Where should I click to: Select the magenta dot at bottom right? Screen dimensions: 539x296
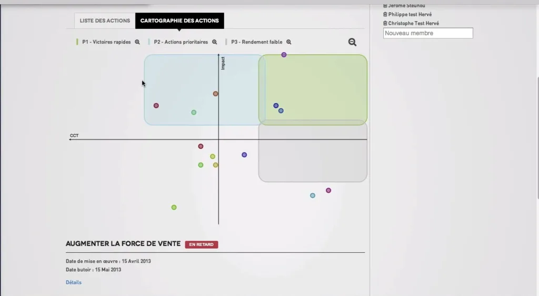tap(328, 190)
